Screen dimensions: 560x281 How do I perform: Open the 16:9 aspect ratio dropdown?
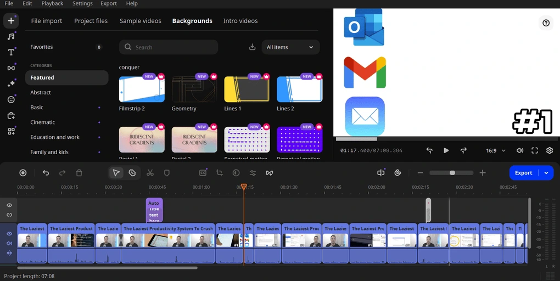pos(495,151)
